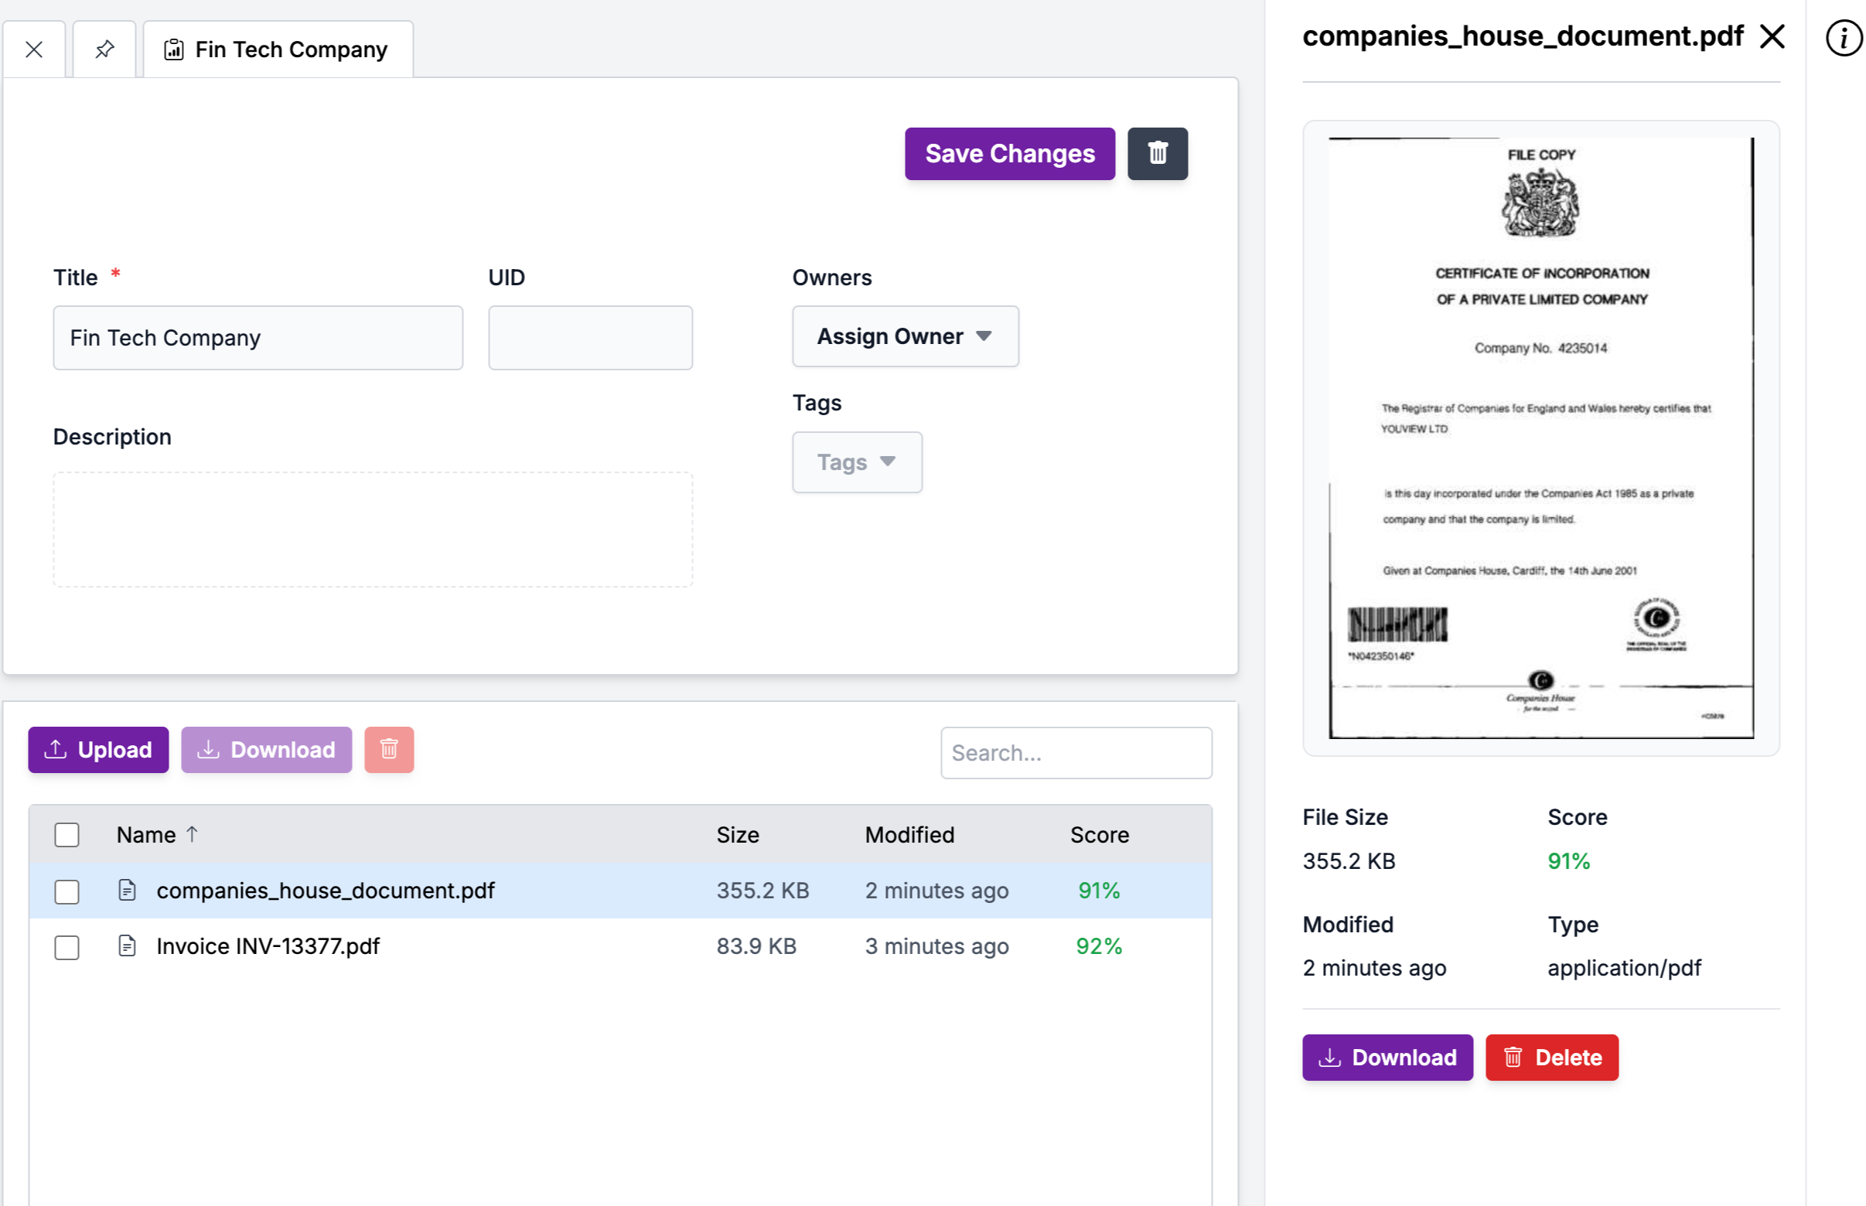
Task: Click the document icon beside companies_house_document.pdf
Action: click(x=128, y=891)
